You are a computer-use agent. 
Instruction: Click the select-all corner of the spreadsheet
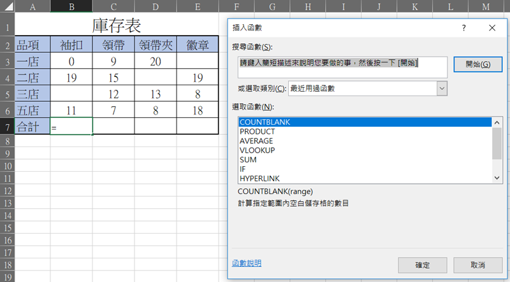click(7, 6)
